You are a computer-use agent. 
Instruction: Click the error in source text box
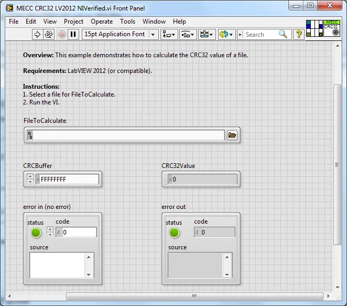(x=57, y=265)
